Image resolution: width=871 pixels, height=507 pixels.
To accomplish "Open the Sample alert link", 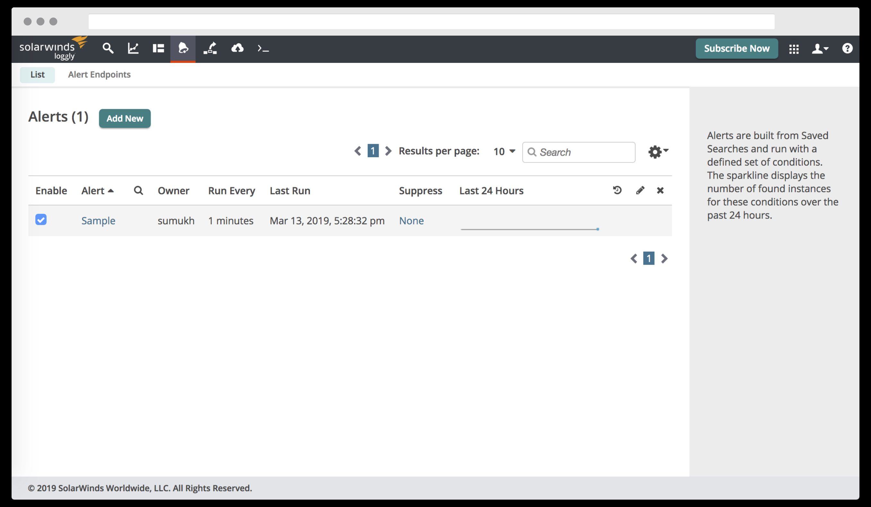I will (98, 221).
